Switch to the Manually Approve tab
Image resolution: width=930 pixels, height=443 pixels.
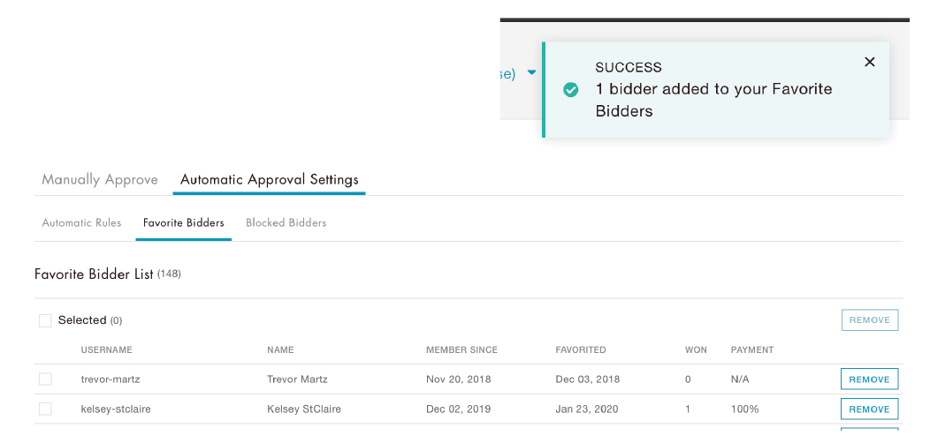tap(100, 180)
